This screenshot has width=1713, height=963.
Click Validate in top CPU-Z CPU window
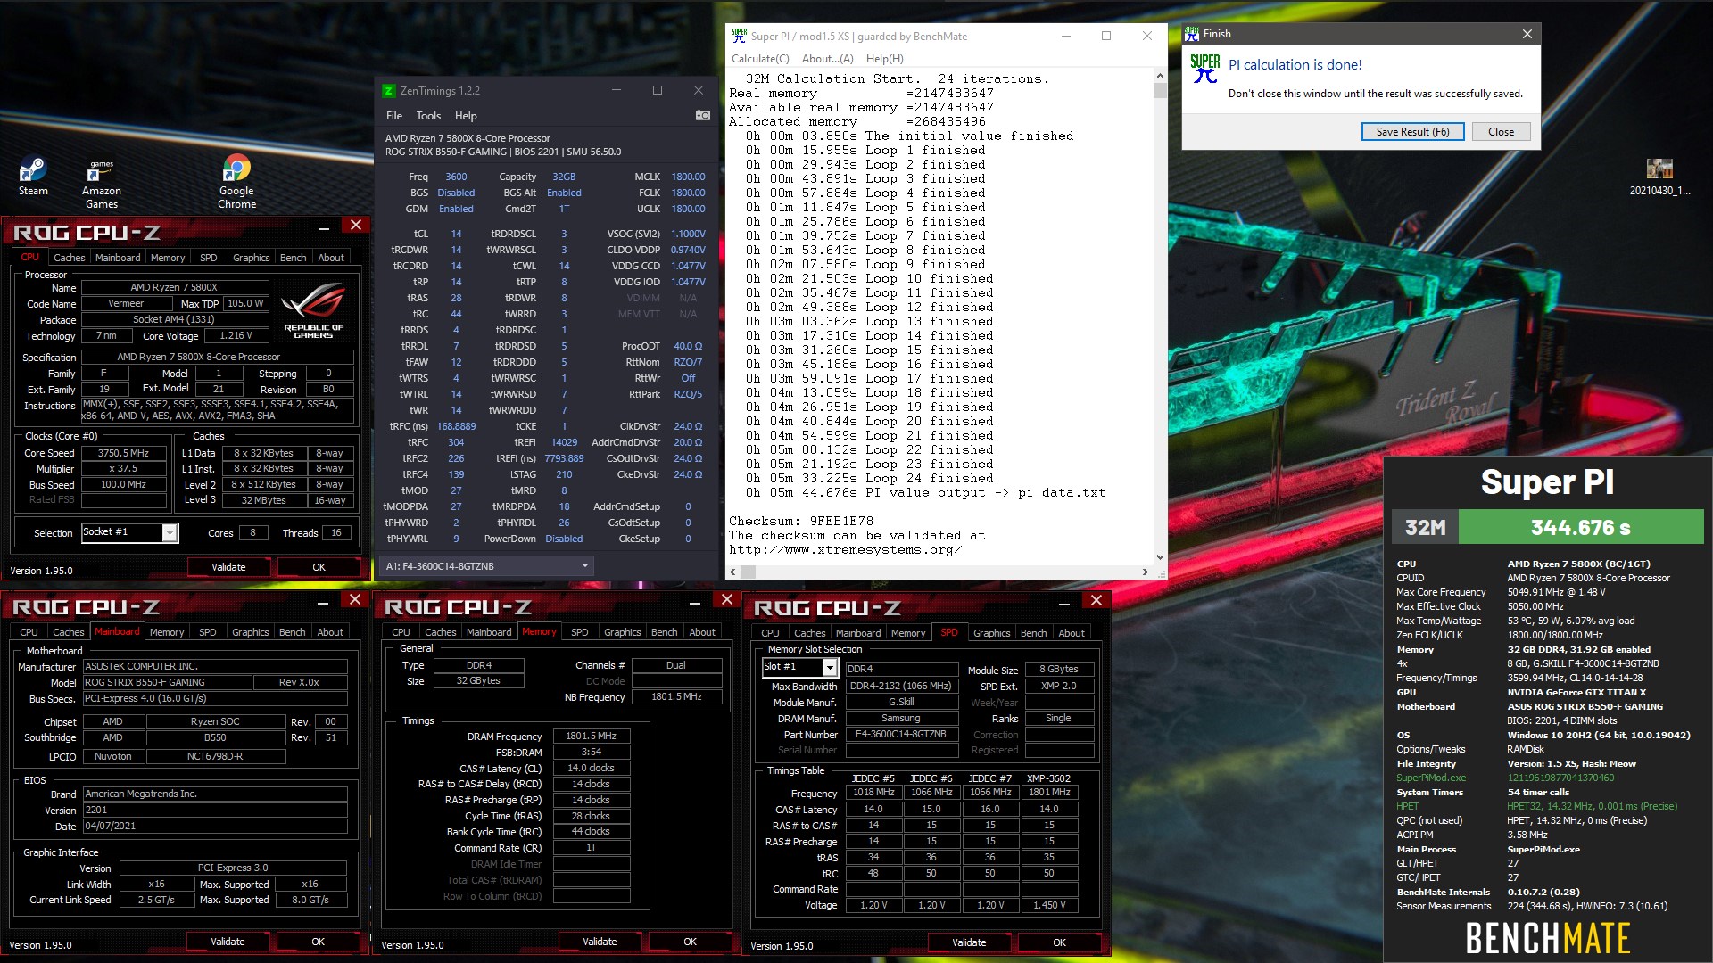pyautogui.click(x=228, y=567)
